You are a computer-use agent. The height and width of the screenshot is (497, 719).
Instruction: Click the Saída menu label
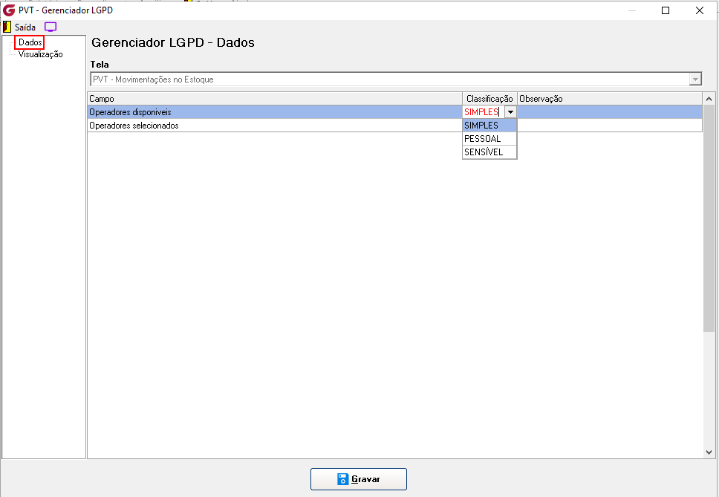point(25,27)
